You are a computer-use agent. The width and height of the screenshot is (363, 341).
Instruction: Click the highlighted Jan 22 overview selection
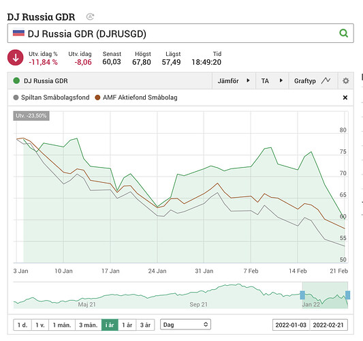[x=325, y=295]
